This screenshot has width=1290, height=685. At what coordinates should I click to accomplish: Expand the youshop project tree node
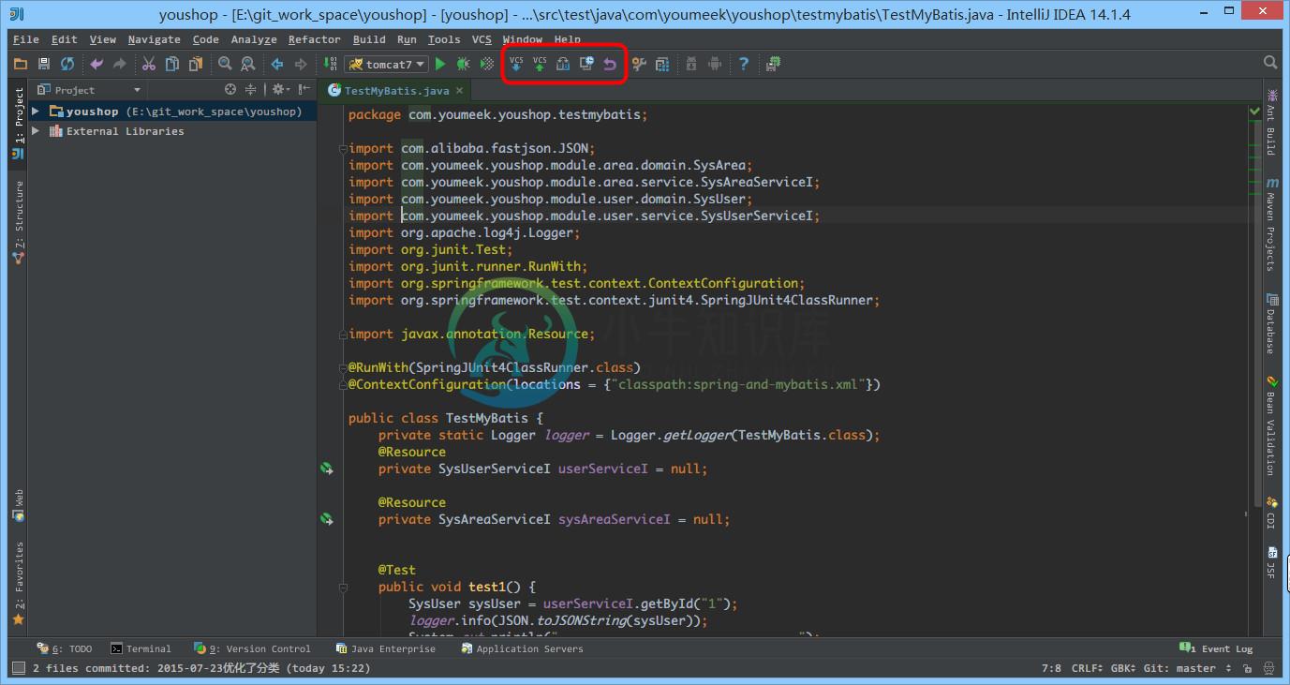[36, 112]
